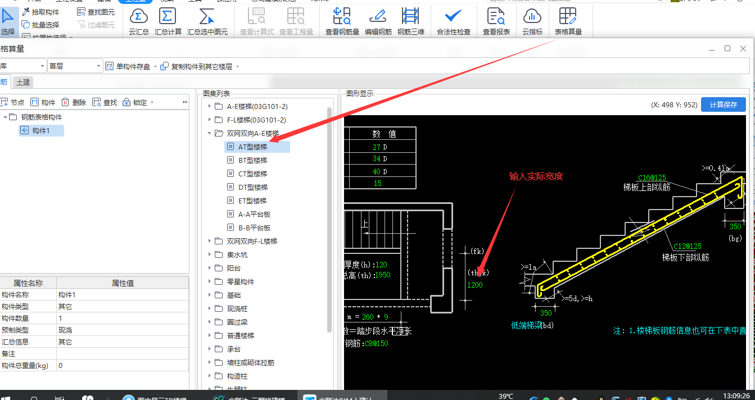Switch to the 土建 tab
The height and width of the screenshot is (400, 755).
(23, 82)
